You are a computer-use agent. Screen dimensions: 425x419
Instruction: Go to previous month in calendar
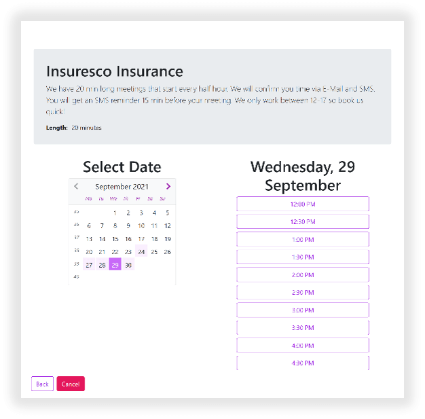click(x=76, y=186)
